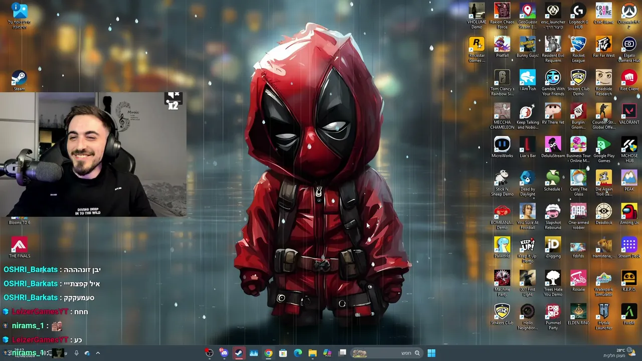Viewport: 642px width, 361px height.
Task: Select the DeluluStream desktop icon
Action: coord(553,147)
